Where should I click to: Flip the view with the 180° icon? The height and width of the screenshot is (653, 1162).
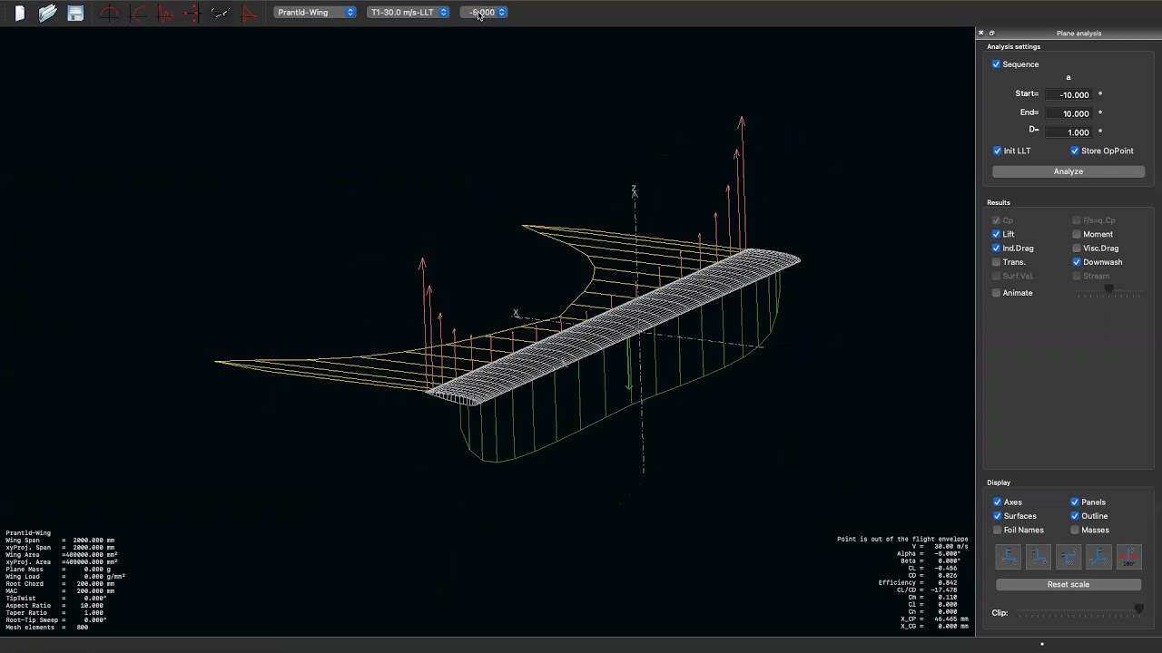[1128, 557]
